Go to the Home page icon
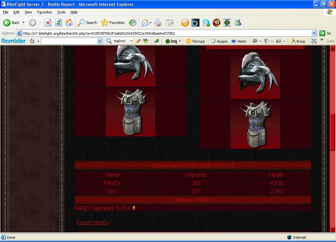The image size is (336, 242). 69,23
